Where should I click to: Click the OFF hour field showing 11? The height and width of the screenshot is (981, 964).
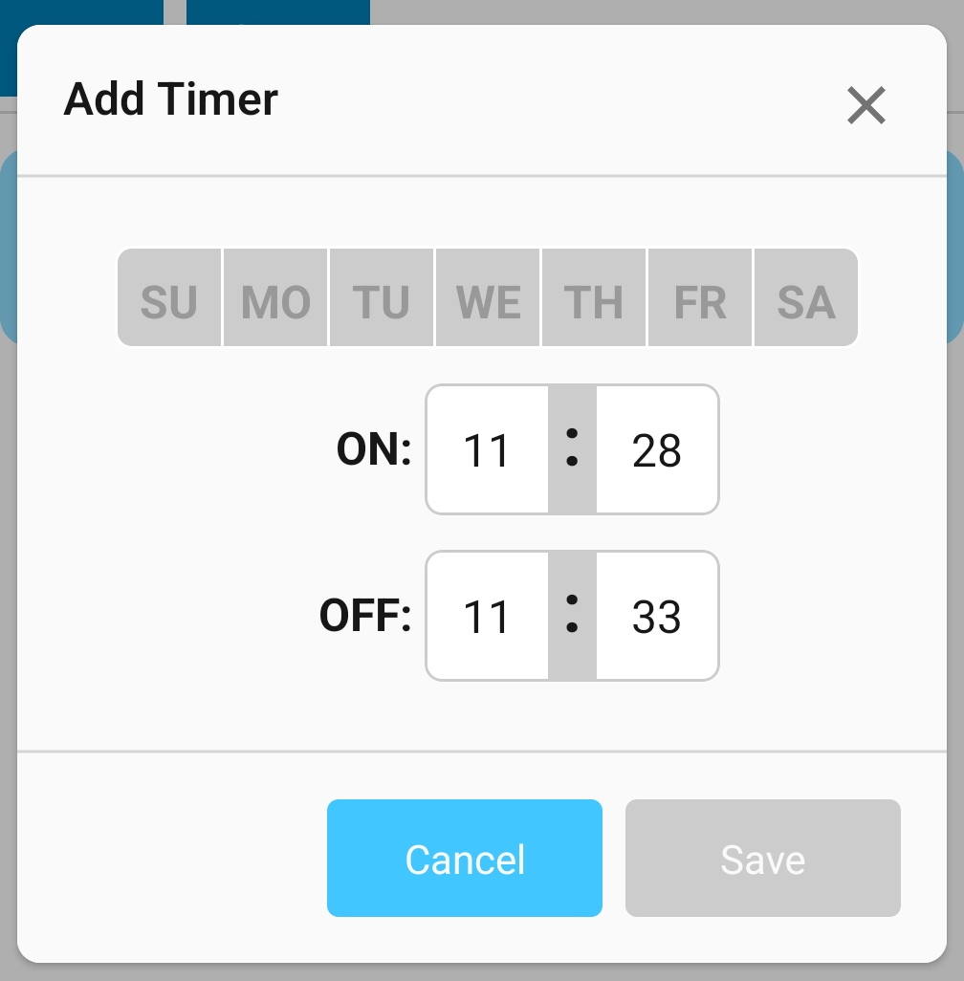[487, 617]
